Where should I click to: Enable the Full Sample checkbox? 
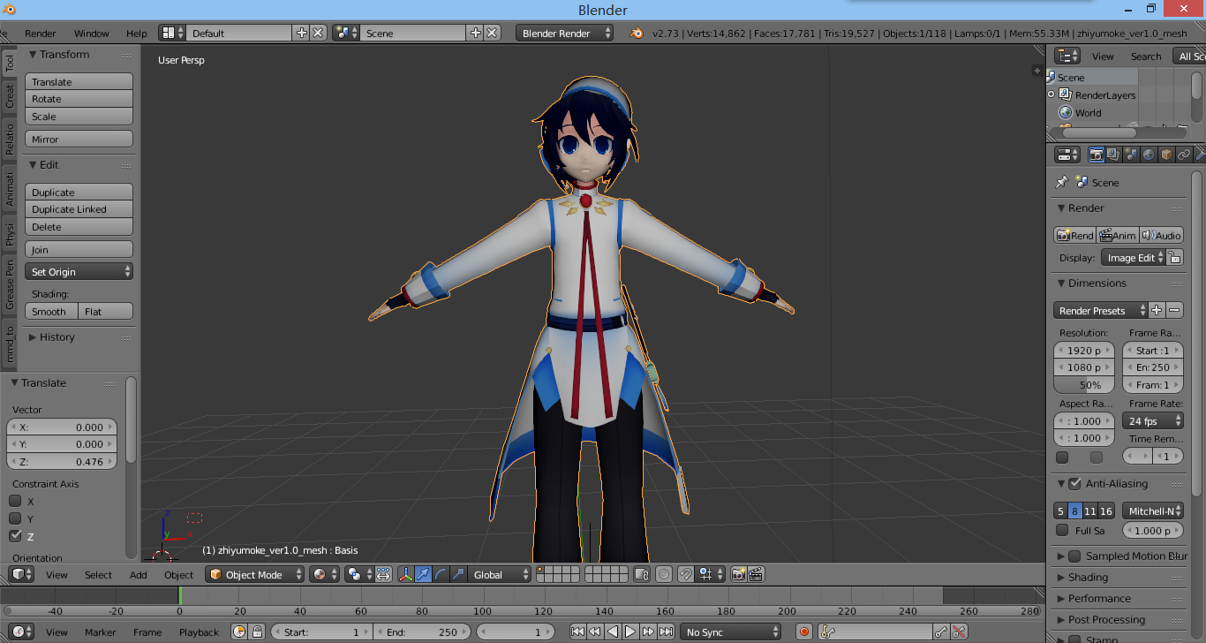point(1062,530)
